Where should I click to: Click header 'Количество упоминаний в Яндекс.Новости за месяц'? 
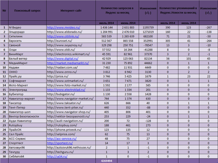tap(178, 10)
